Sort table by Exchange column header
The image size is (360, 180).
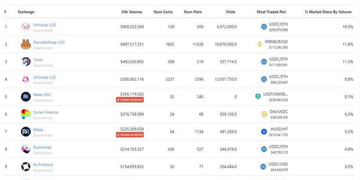tap(26, 12)
